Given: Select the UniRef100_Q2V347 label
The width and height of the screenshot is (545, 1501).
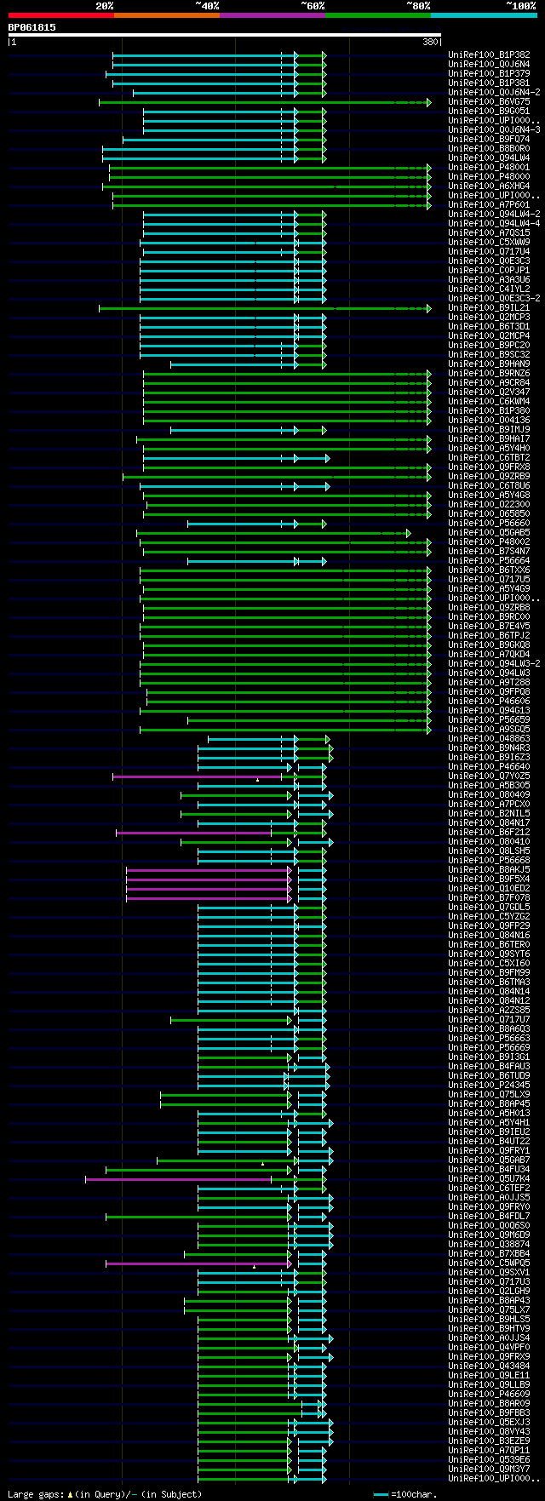Looking at the screenshot, I should click(x=489, y=392).
